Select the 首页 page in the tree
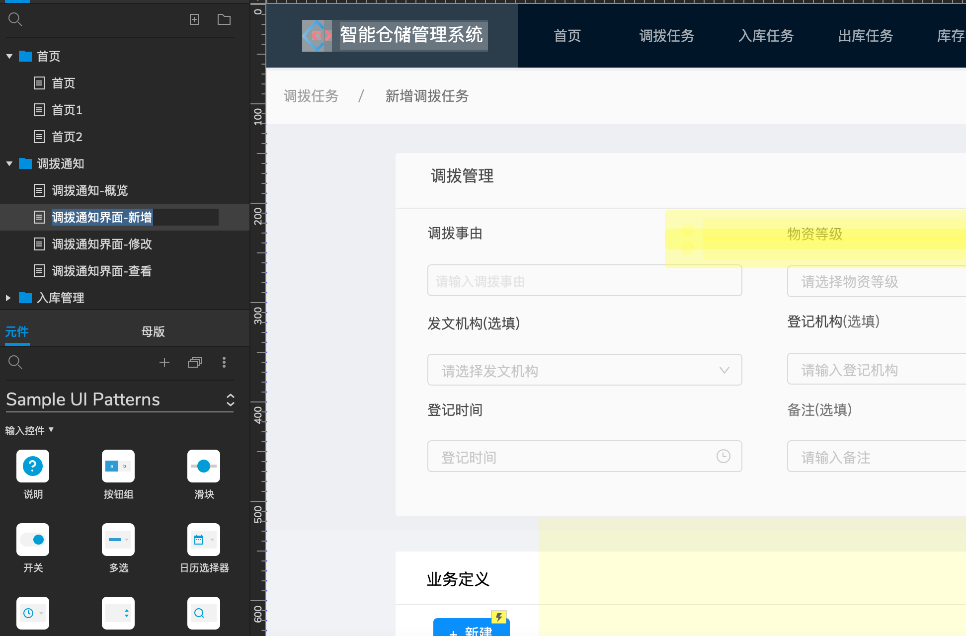The width and height of the screenshot is (966, 636). tap(64, 83)
